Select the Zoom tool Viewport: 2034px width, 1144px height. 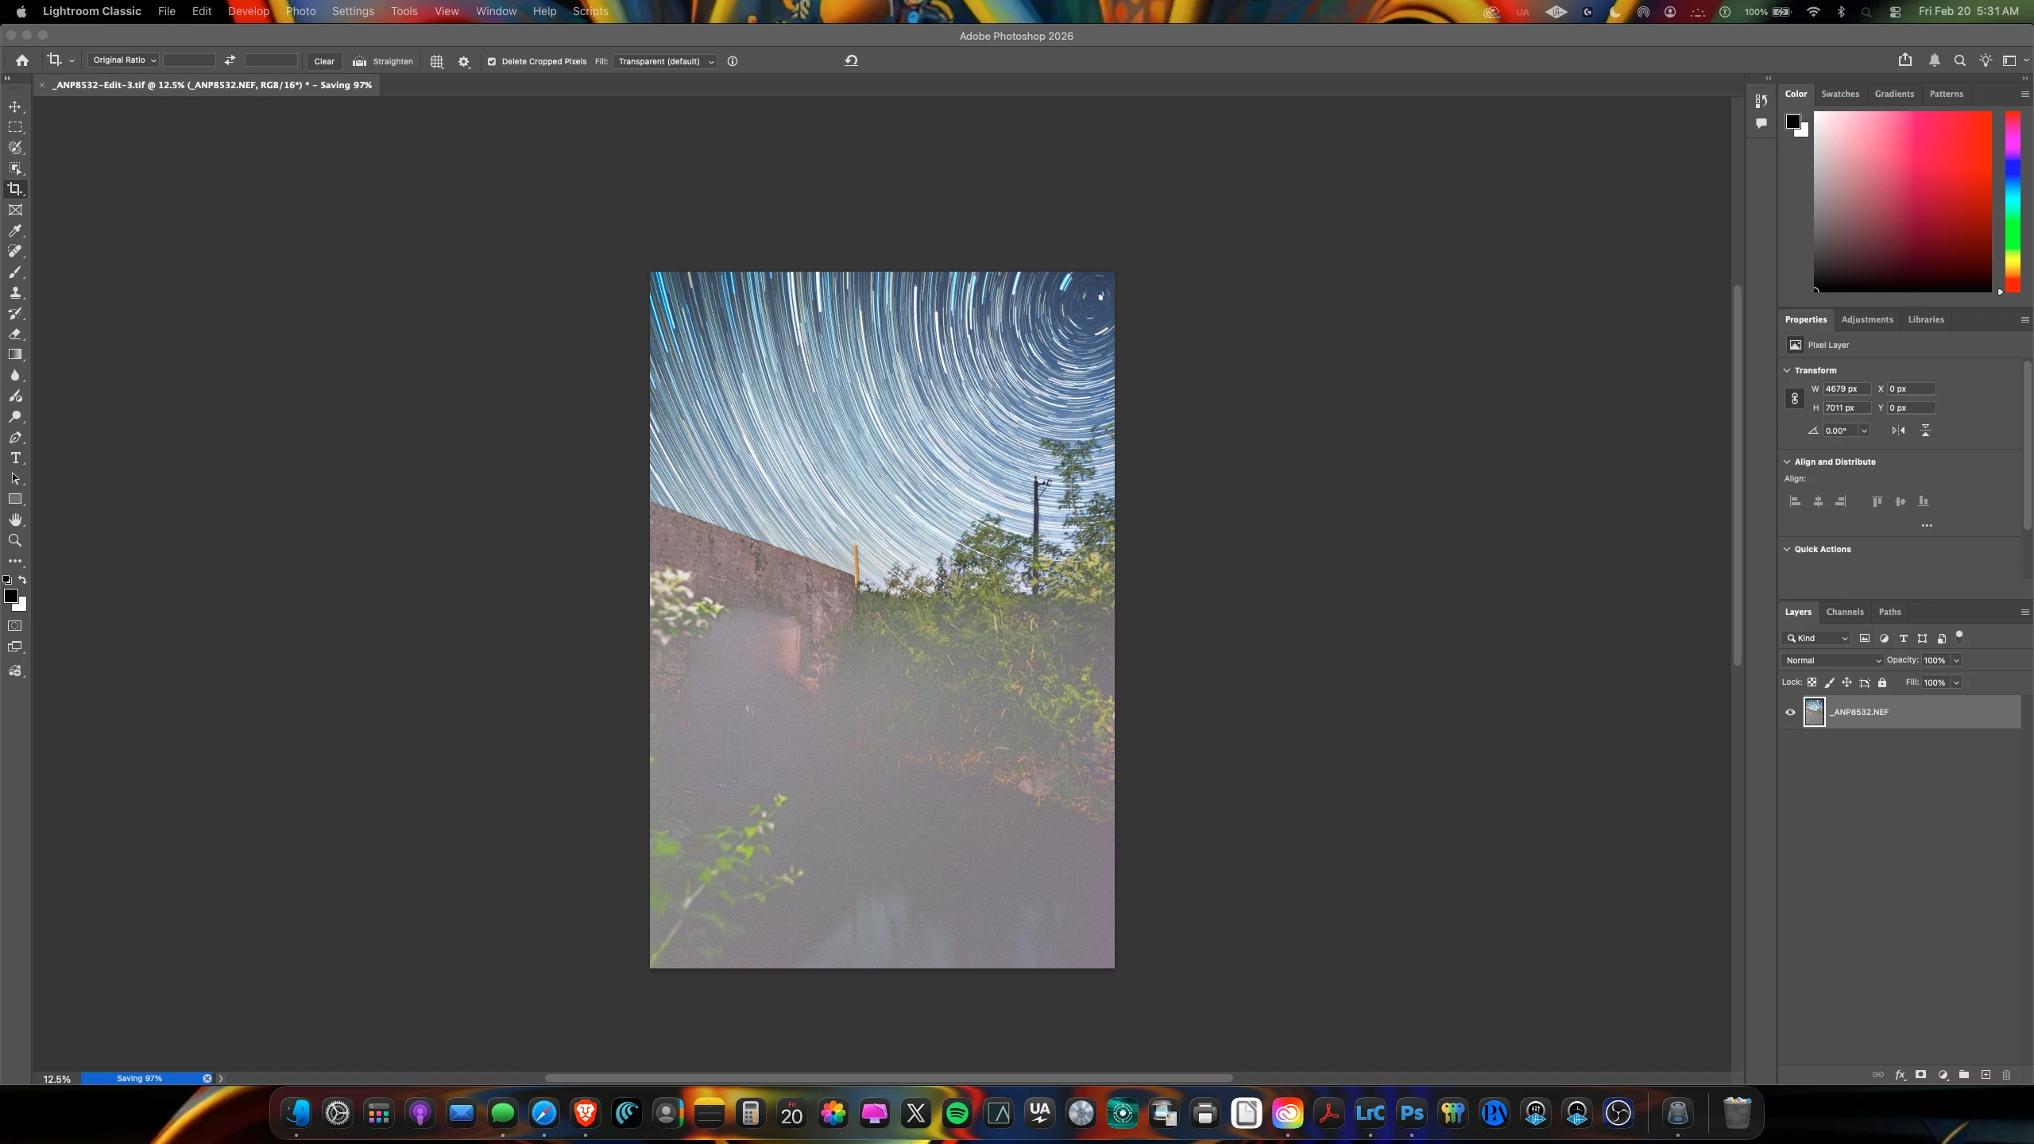[x=15, y=540]
